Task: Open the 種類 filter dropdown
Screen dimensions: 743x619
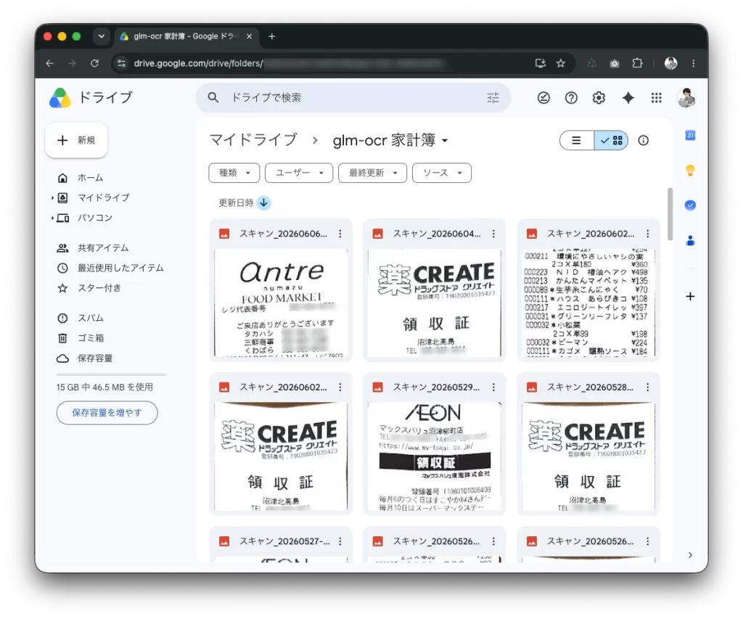Action: (x=234, y=173)
